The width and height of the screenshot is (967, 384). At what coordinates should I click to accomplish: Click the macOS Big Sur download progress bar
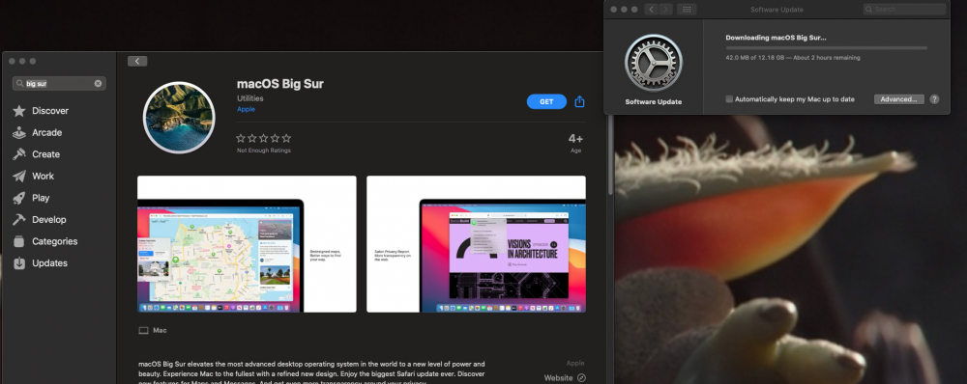[827, 48]
